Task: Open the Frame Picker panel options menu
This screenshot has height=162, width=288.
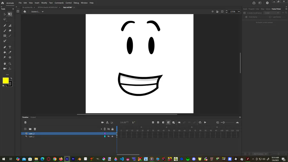Action: pos(286,9)
